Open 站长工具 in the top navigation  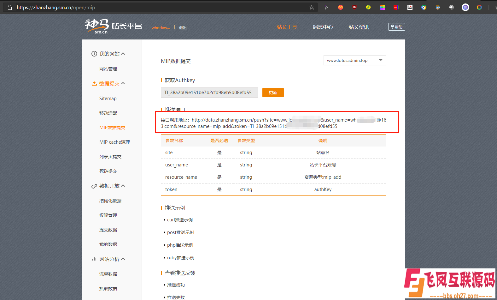pos(287,27)
